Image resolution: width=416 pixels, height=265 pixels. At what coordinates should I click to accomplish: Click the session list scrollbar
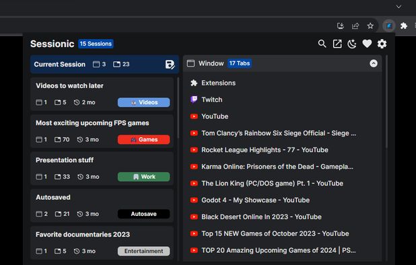click(x=178, y=108)
